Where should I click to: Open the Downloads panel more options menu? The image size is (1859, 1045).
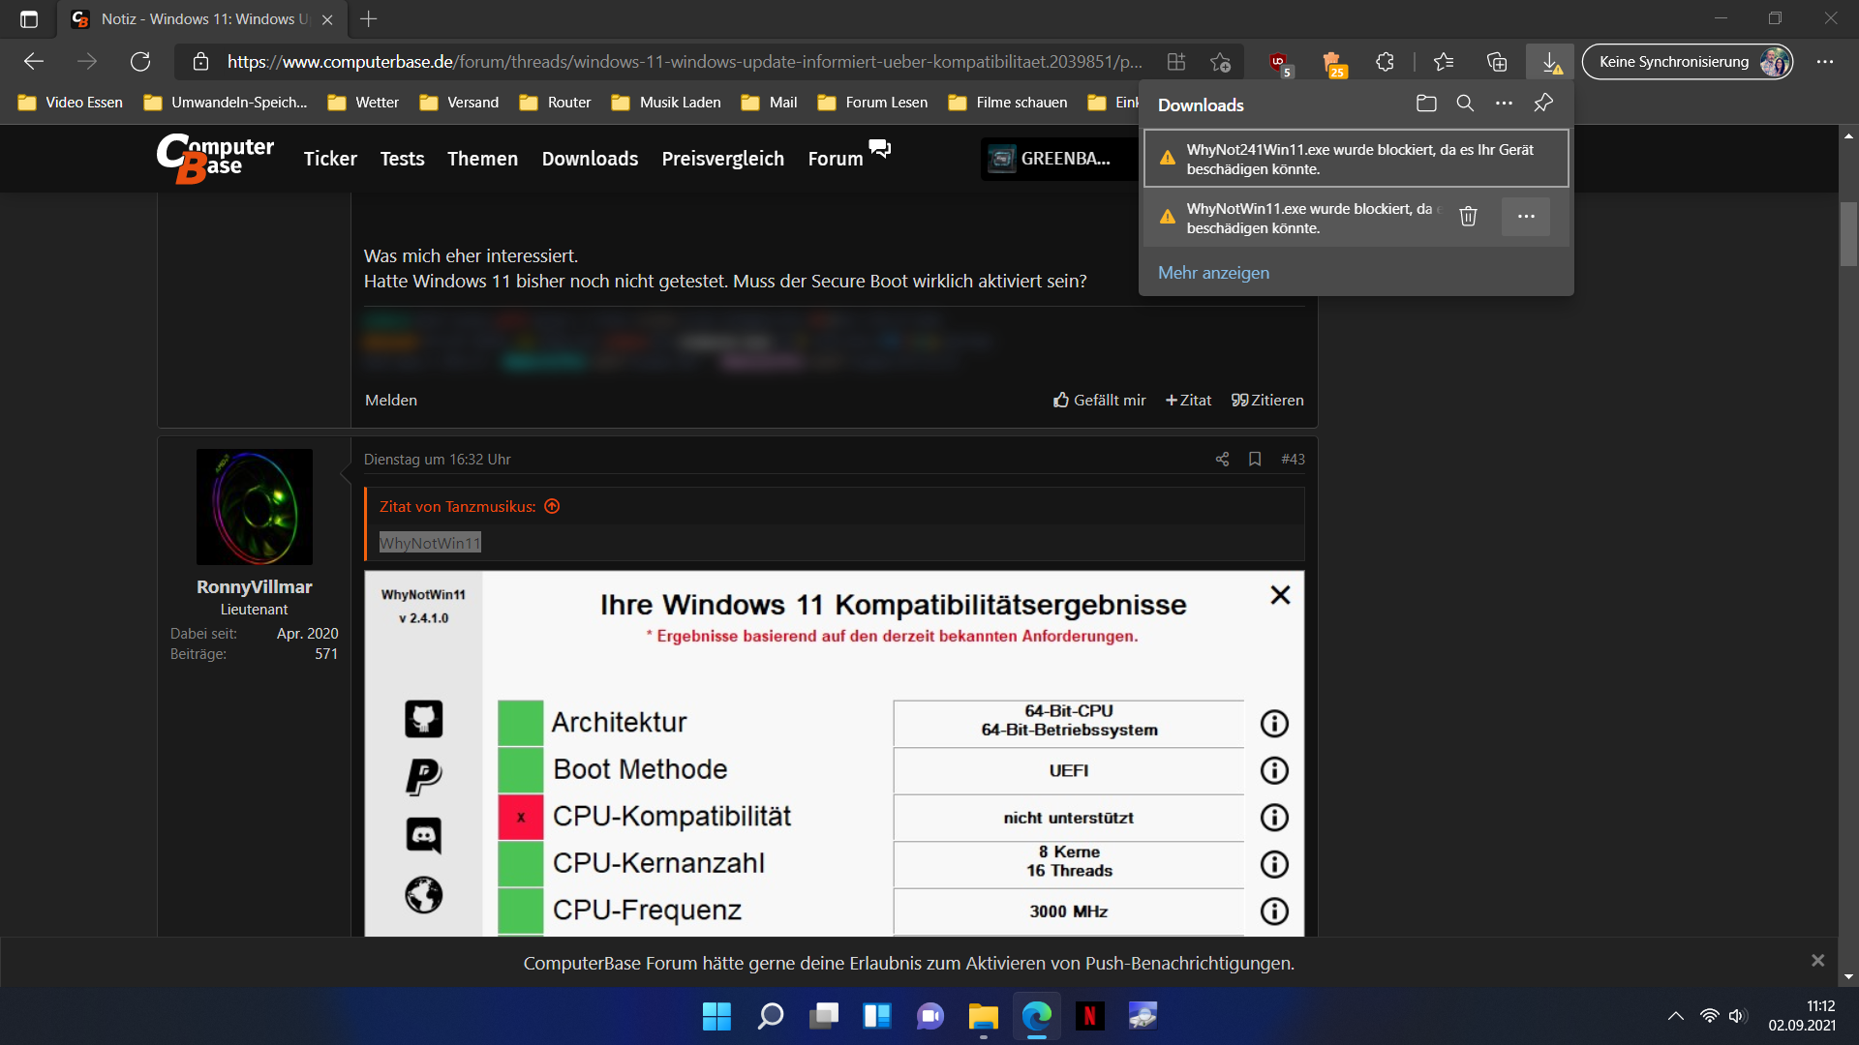click(x=1504, y=104)
